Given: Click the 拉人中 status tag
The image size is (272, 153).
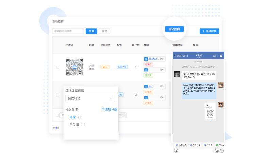Looking at the screenshot, I should tap(148, 75).
